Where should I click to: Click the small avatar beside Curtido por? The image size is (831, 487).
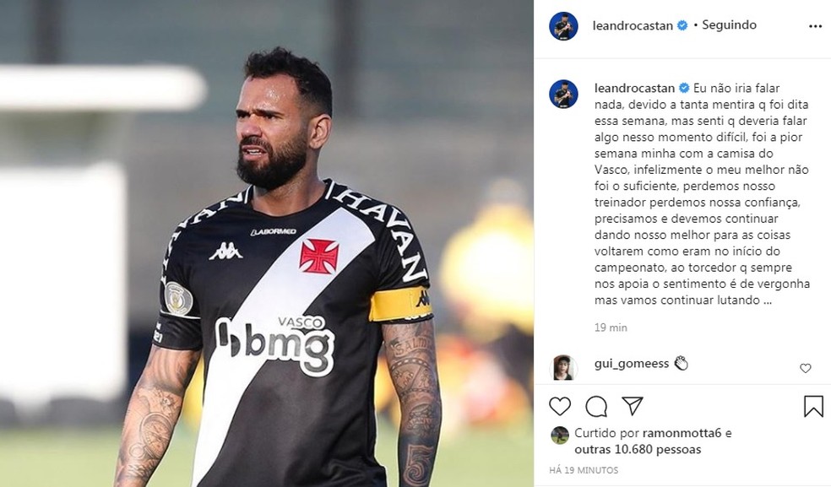click(560, 435)
